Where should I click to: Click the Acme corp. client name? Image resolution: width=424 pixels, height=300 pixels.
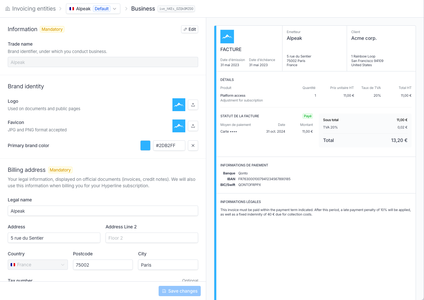tap(364, 38)
